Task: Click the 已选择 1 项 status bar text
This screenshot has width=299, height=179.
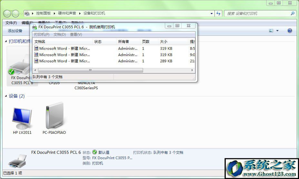Action: [13, 173]
